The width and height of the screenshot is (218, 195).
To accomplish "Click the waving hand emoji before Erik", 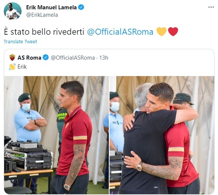I will 12,67.
